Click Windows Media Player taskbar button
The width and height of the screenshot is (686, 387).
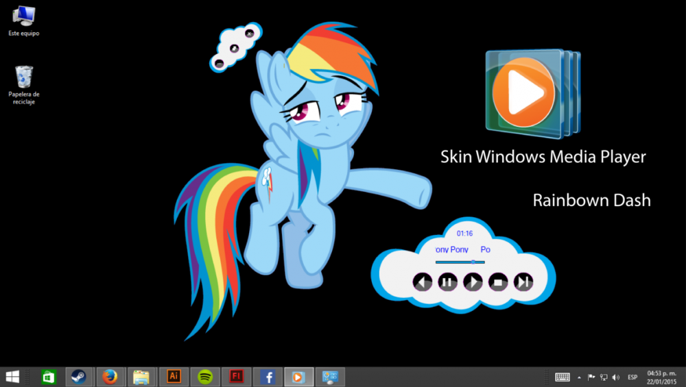pos(298,377)
